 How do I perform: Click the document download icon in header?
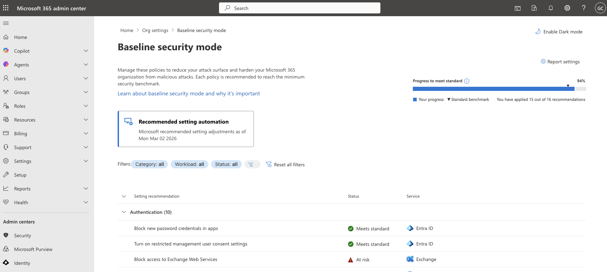[534, 8]
